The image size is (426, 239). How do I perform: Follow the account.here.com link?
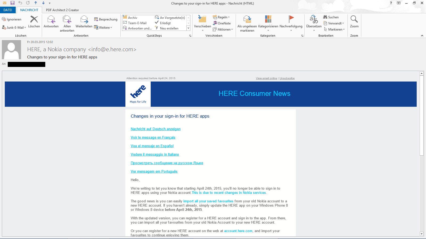pos(238,231)
